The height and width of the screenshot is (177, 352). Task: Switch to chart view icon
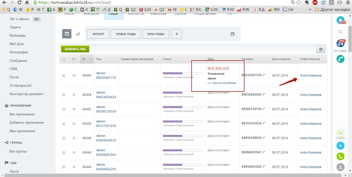78,34
